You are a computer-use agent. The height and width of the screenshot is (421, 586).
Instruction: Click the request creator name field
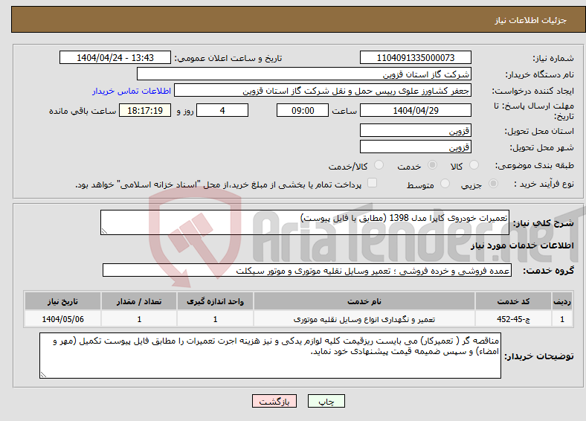(323, 91)
